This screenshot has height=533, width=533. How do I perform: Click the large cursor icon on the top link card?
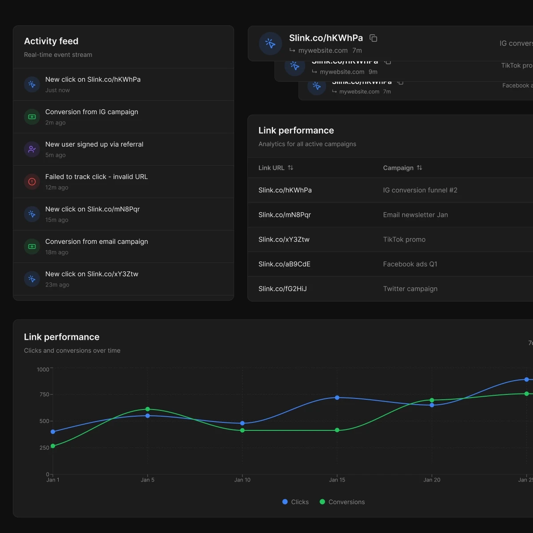click(270, 44)
